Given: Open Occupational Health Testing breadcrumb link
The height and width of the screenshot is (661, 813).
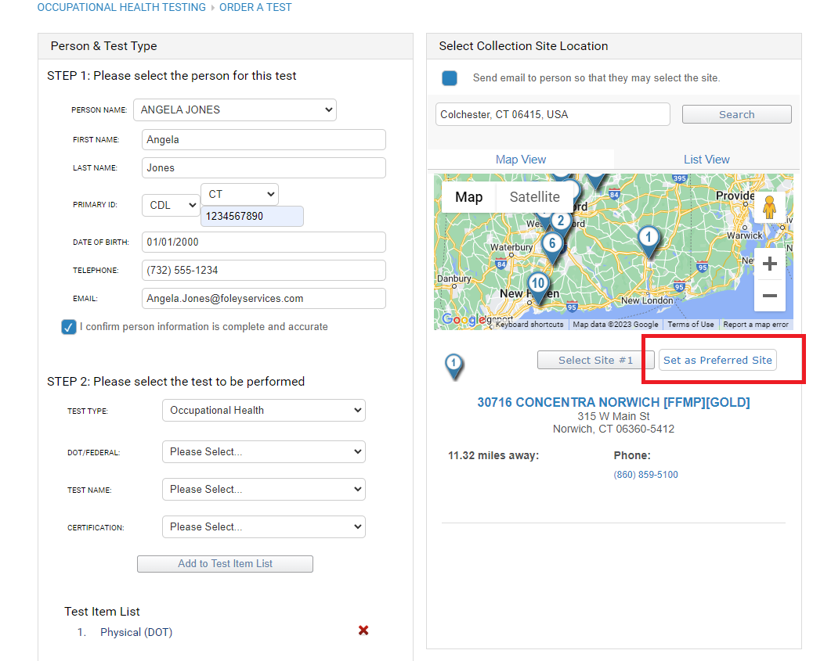Looking at the screenshot, I should tap(121, 7).
